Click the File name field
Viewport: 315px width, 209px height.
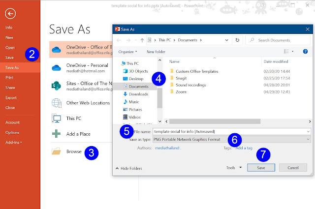232,131
